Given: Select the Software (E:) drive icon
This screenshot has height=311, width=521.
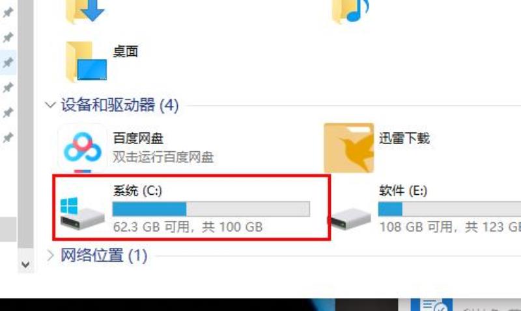Looking at the screenshot, I should (350, 219).
